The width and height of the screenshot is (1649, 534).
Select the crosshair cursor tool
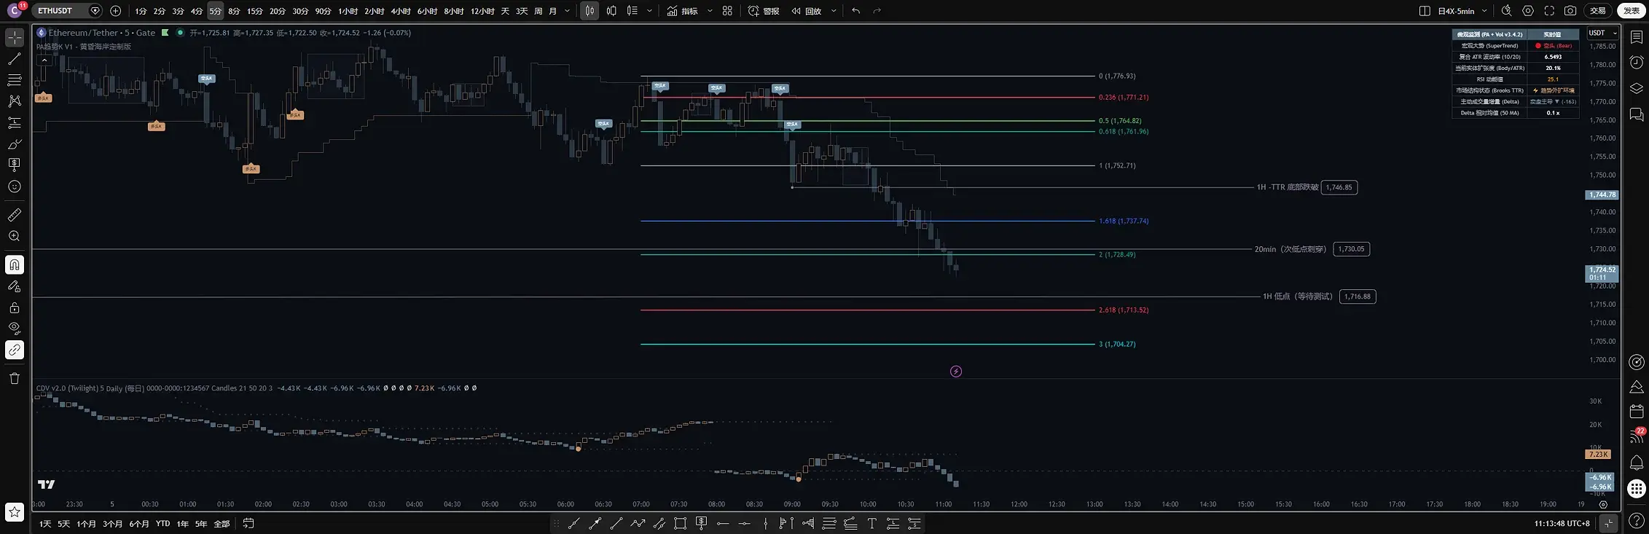pyautogui.click(x=15, y=37)
